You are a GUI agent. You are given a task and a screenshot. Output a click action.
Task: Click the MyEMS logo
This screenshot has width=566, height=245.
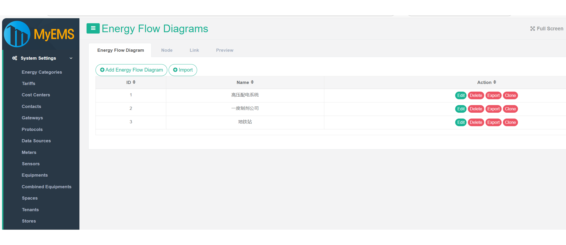(x=40, y=34)
